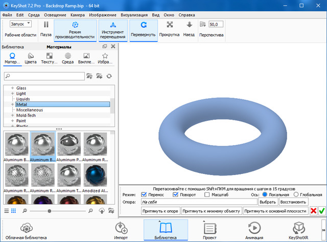The height and width of the screenshot is (242, 327).
Task: Toggle Performance Mode (Режим производительности)
Action: (x=75, y=29)
